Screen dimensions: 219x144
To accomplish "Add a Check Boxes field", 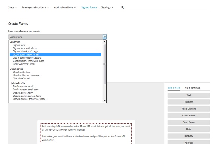I will tap(189, 116).
